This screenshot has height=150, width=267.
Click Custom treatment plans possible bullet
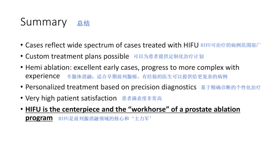[77, 56]
